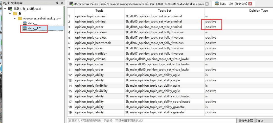The height and width of the screenshot is (123, 273).
Task: Click the db folder icon
Action: click(x=15, y=14)
